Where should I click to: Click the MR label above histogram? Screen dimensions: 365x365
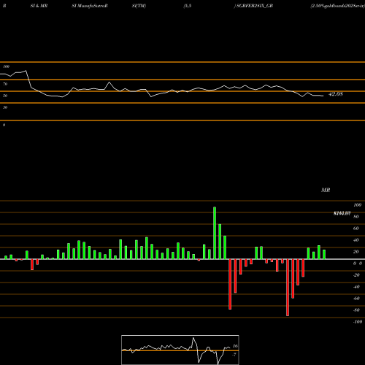[x=326, y=190]
